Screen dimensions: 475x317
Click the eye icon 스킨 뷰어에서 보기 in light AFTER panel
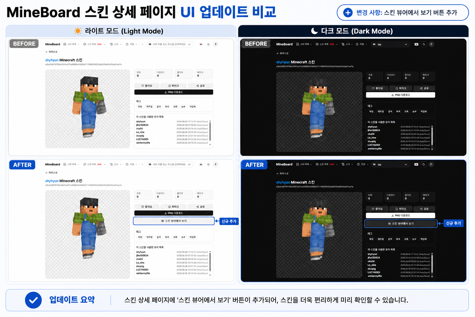point(163,221)
